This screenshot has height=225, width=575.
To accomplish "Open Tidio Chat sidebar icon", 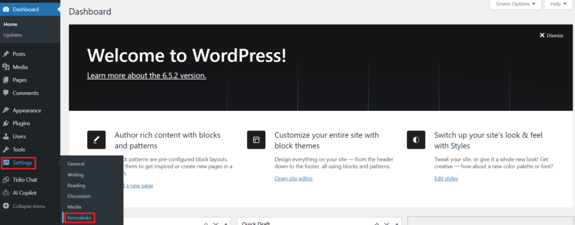I will pos(6,180).
